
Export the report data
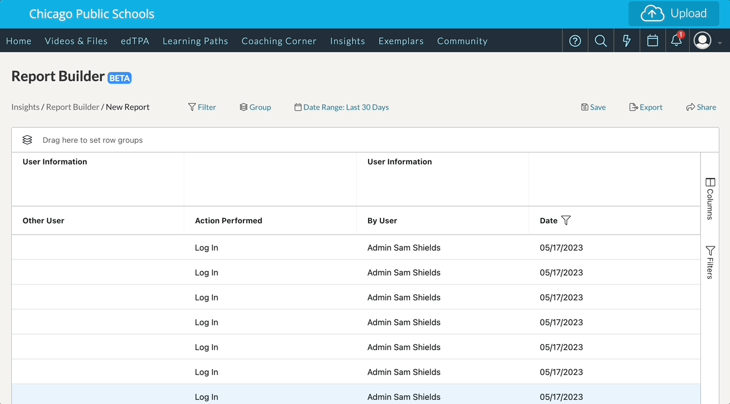[646, 107]
